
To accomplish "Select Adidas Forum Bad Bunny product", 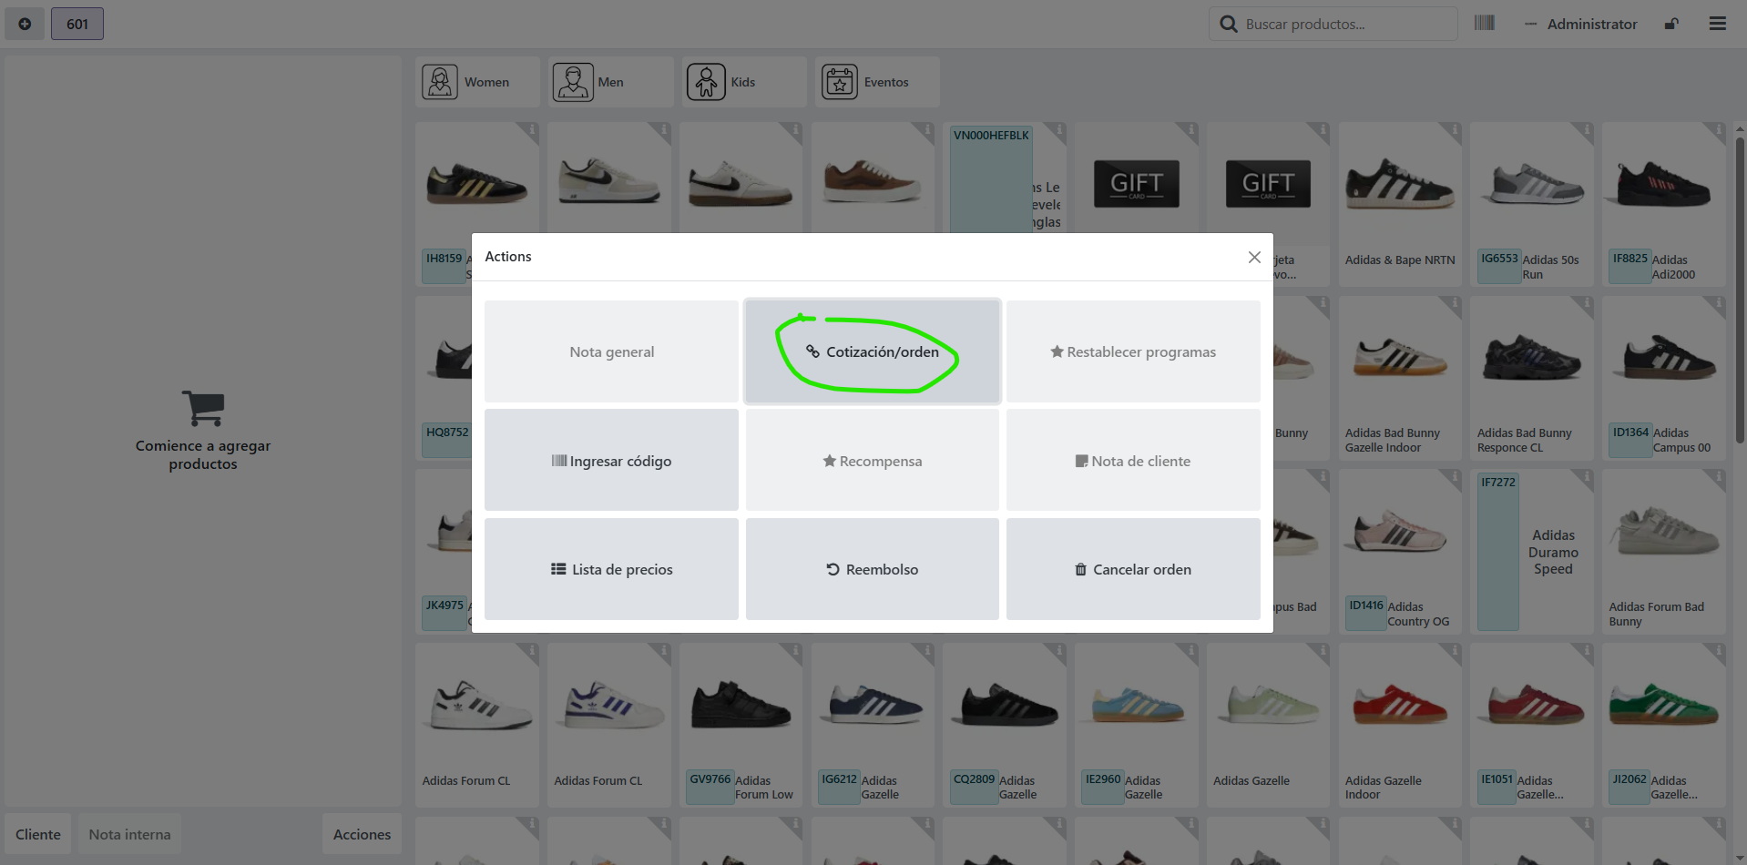I will (x=1664, y=552).
